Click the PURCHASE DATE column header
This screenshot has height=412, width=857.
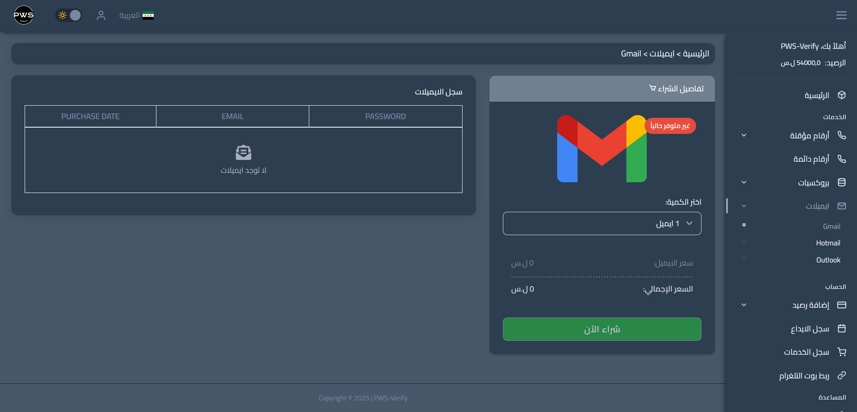[90, 116]
